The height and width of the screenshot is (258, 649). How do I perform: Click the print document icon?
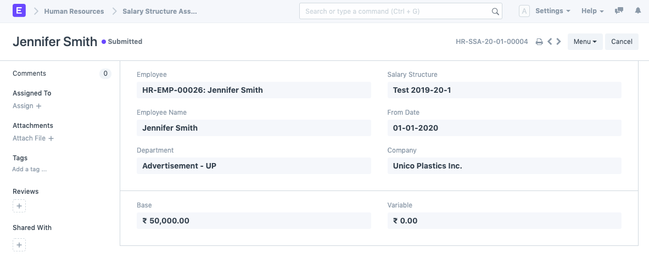coord(539,42)
